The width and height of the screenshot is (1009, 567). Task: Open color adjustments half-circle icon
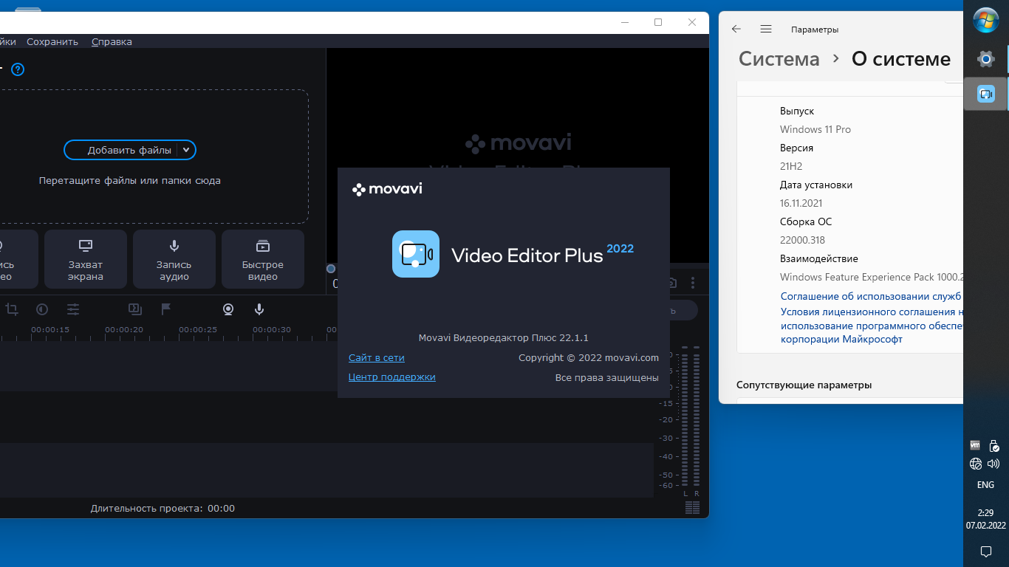[42, 309]
